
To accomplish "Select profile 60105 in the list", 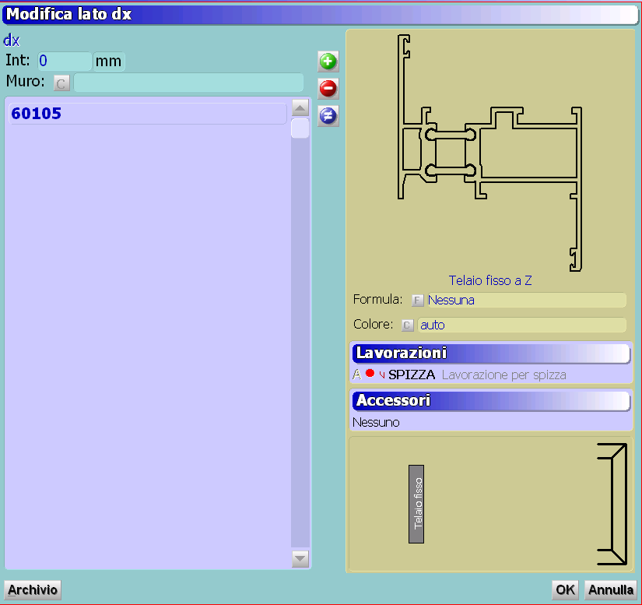I will (x=147, y=114).
